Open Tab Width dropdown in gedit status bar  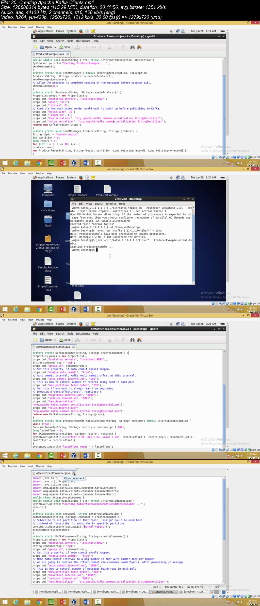(174, 587)
